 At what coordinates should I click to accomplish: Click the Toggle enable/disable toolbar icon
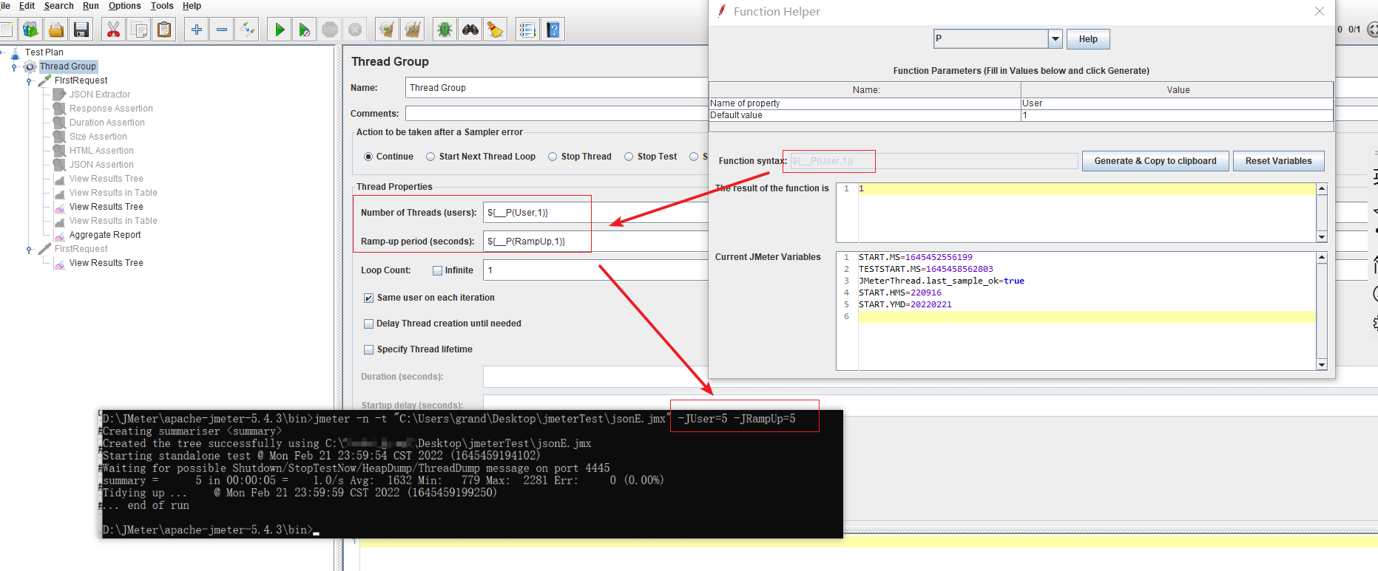tap(247, 30)
